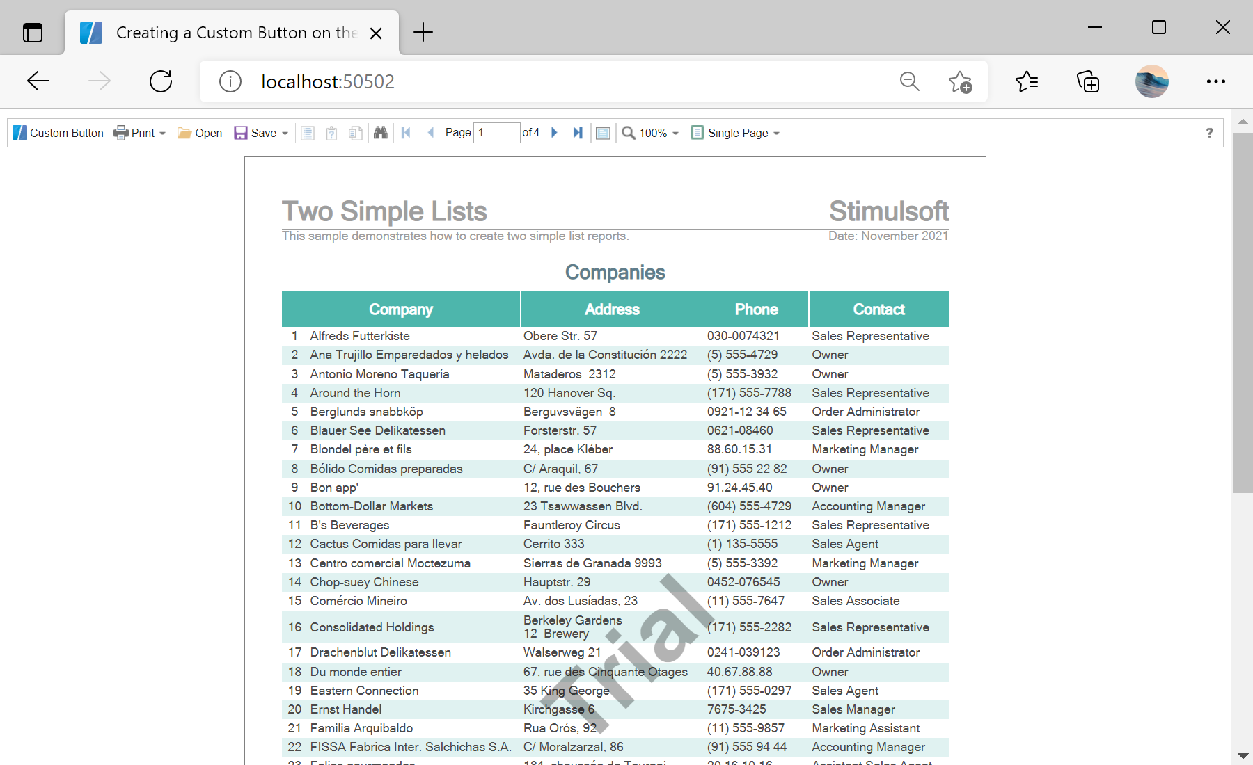The height and width of the screenshot is (765, 1253).
Task: Click the vertical scrollbar thumb
Action: 1243,313
